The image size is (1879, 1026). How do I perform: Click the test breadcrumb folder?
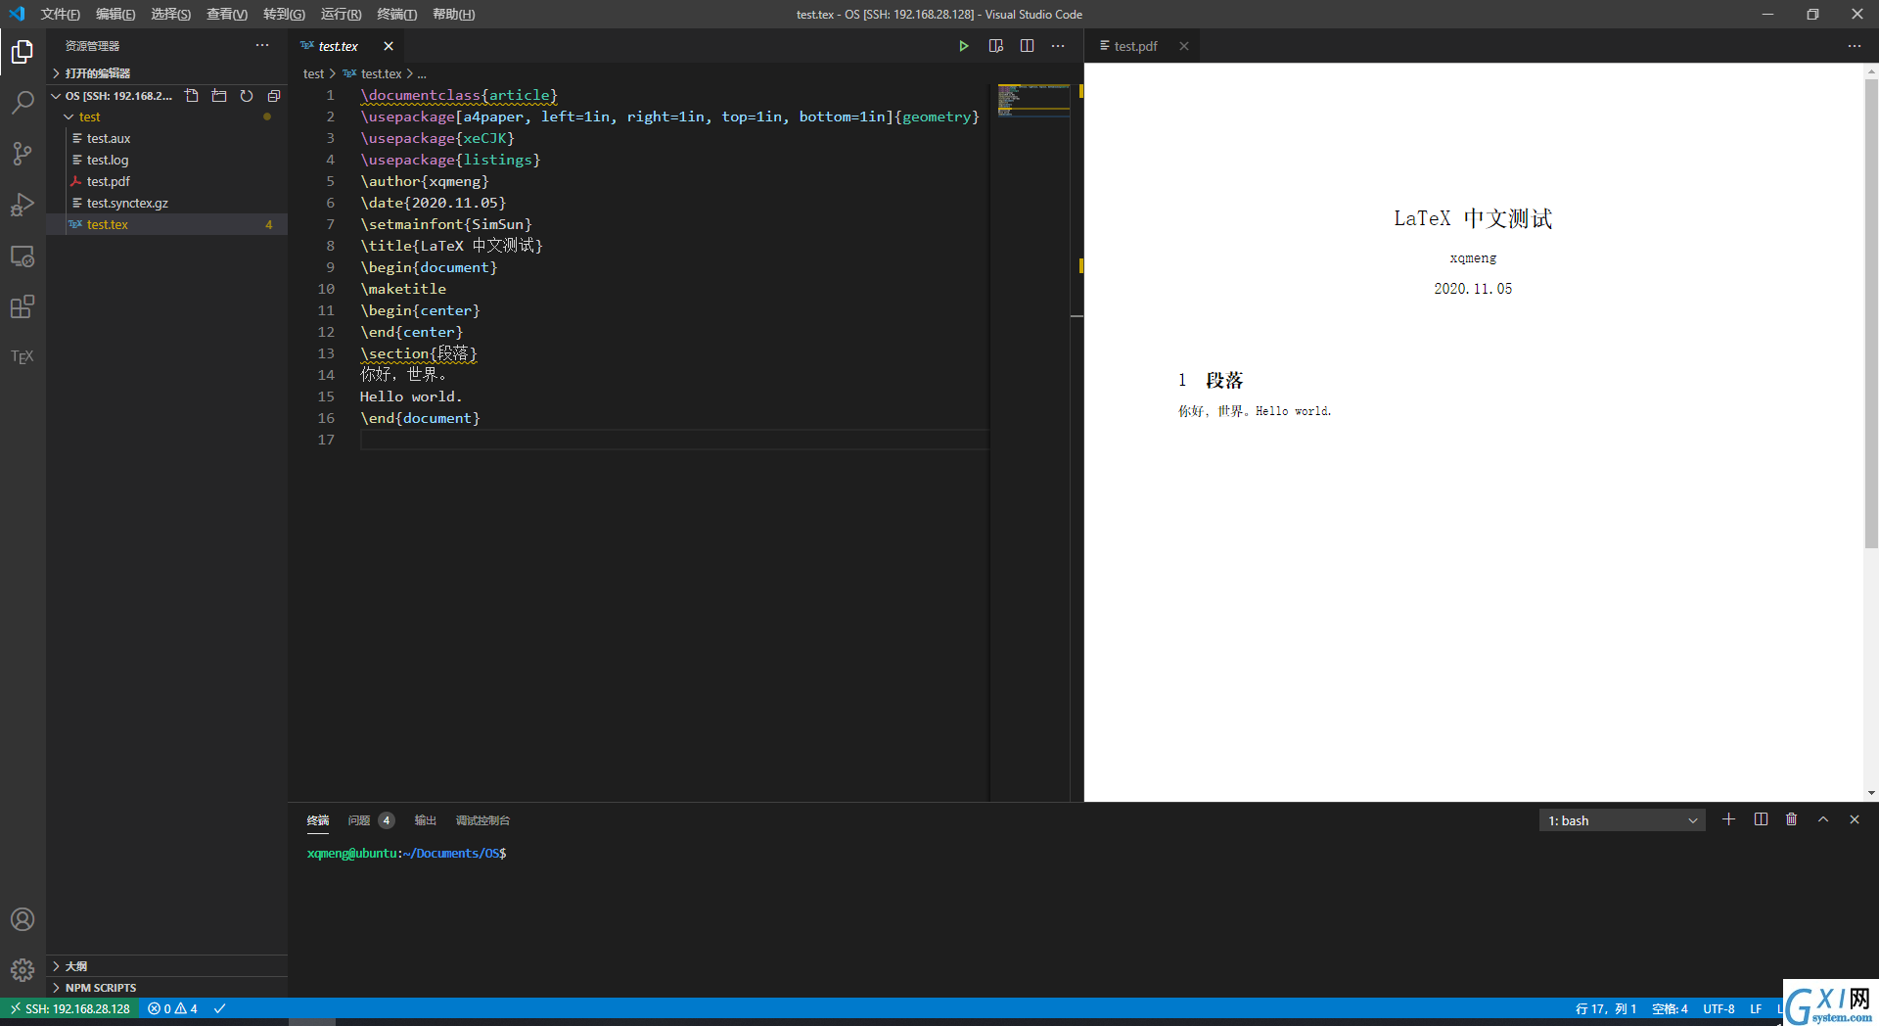pos(313,74)
